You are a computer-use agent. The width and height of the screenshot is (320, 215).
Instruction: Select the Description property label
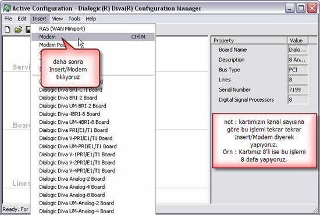coord(232,60)
